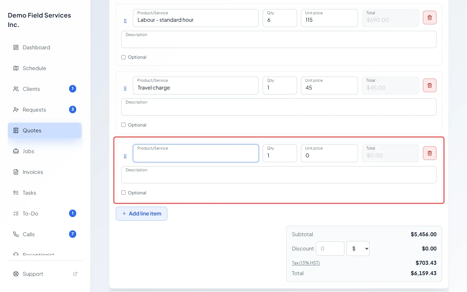Viewport: 467px width, 292px height.
Task: Delete the Labour - standard hour line item
Action: [429, 18]
